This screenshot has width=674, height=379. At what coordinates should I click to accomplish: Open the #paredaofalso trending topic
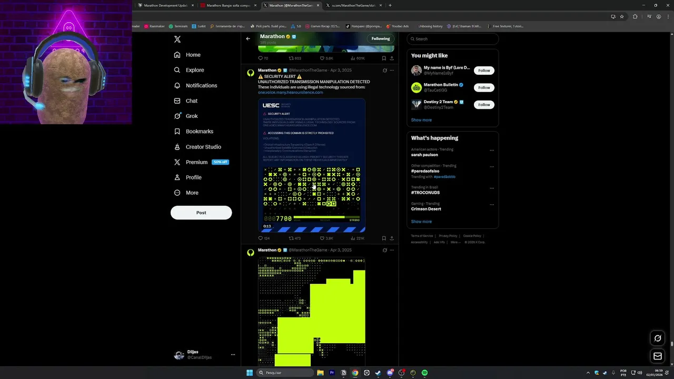(425, 171)
